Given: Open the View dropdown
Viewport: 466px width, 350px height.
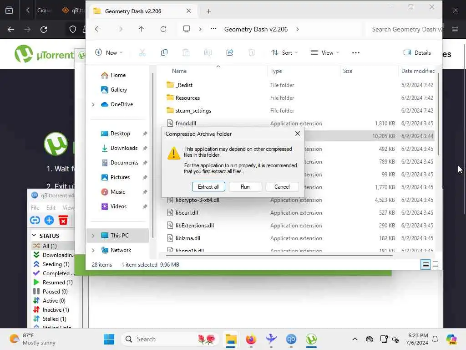Looking at the screenshot, I should pyautogui.click(x=324, y=53).
